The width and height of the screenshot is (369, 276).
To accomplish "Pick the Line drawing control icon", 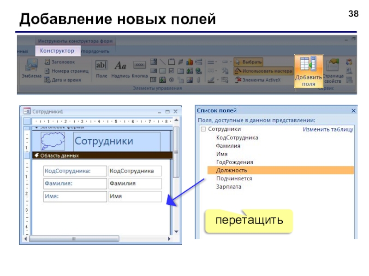I will [163, 62].
